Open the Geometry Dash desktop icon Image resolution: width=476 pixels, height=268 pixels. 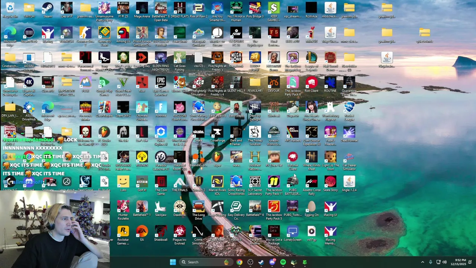coord(104,36)
